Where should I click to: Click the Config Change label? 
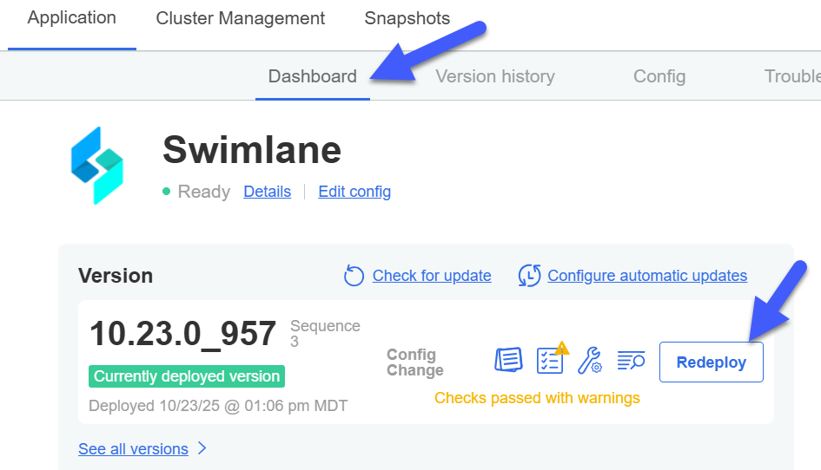(x=415, y=362)
